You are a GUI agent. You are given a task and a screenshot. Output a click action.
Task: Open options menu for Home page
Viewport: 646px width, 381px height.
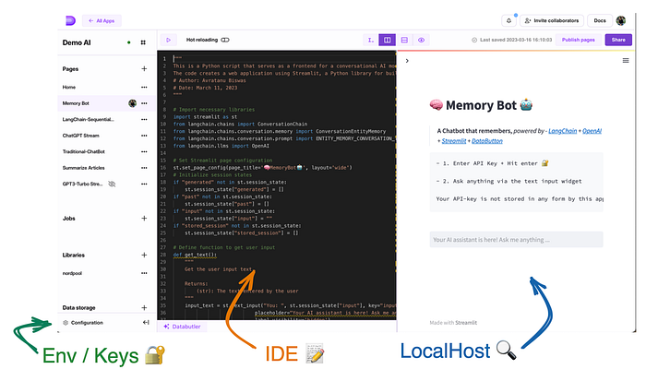(x=144, y=87)
